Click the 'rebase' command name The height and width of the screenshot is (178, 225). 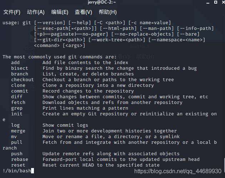(x=20, y=159)
